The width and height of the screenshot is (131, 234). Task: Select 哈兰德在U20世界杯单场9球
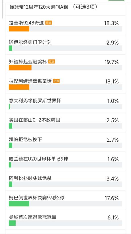point(65,161)
